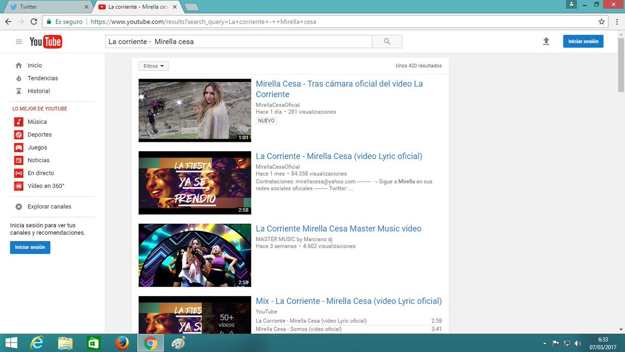The height and width of the screenshot is (352, 625).
Task: Click the browser address bar URL
Action: tap(203, 22)
